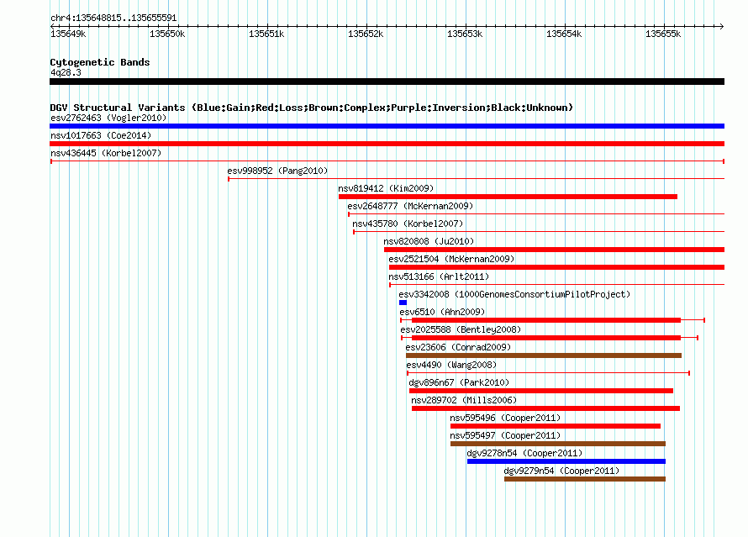This screenshot has height=537, width=748.
Task: Click the ruler's left end arrow
Action: [52, 26]
